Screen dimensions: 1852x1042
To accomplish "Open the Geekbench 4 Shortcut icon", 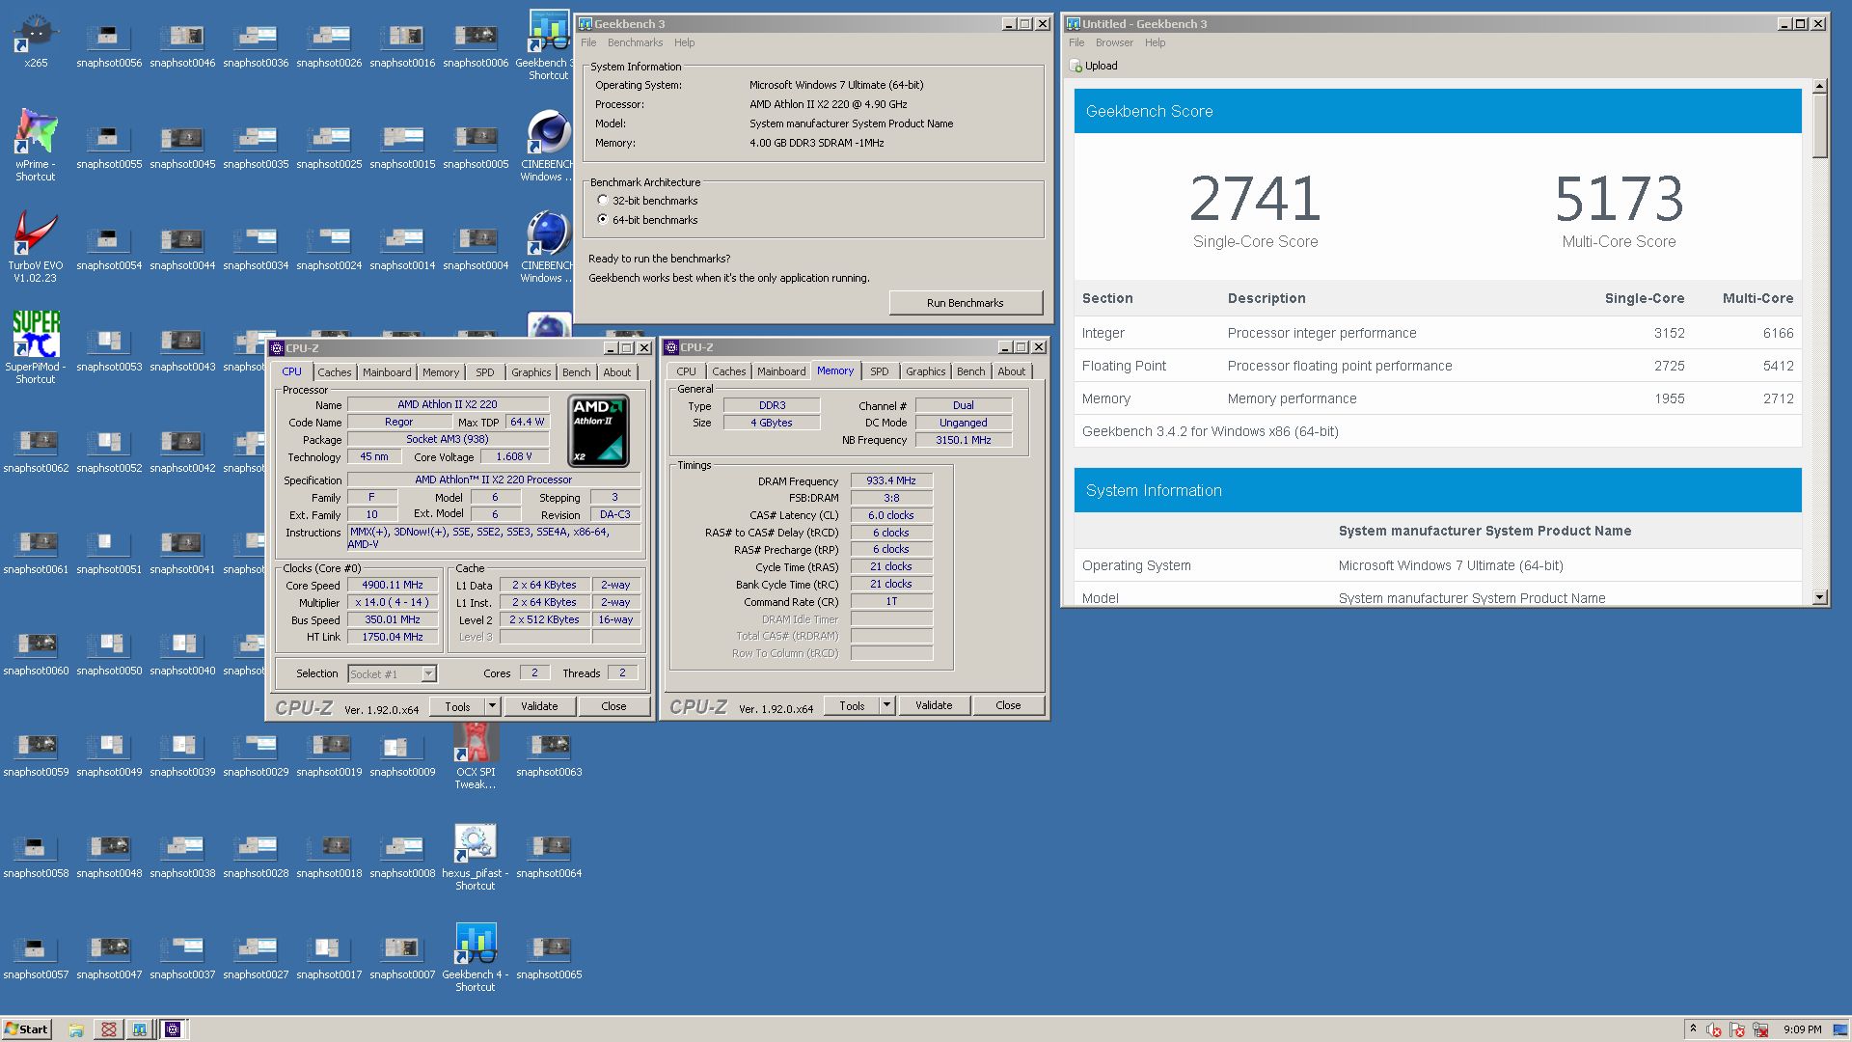I will coord(476,958).
